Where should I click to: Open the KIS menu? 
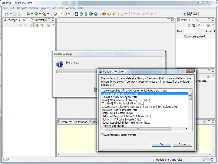(61, 8)
